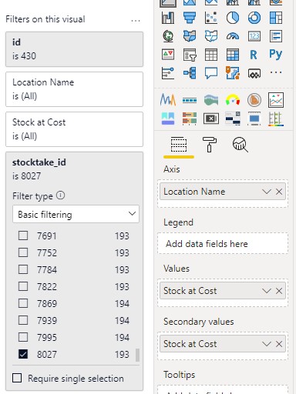Open the Format paint roller tab
Screen dimensions: 296x394
point(210,145)
